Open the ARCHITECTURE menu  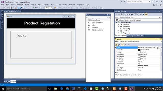(62, 5)
